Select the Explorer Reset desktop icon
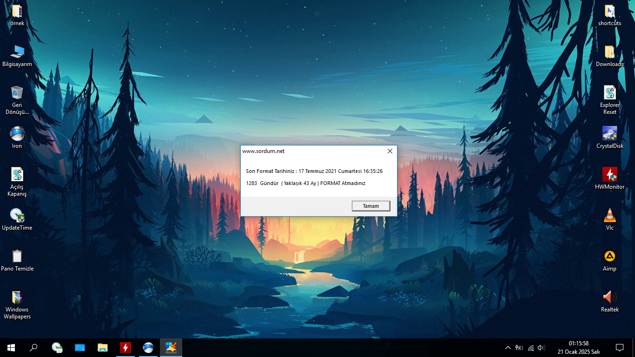This screenshot has height=357, width=635. point(610,100)
